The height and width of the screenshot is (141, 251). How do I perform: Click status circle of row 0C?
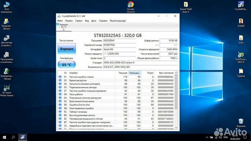(x=60, y=101)
